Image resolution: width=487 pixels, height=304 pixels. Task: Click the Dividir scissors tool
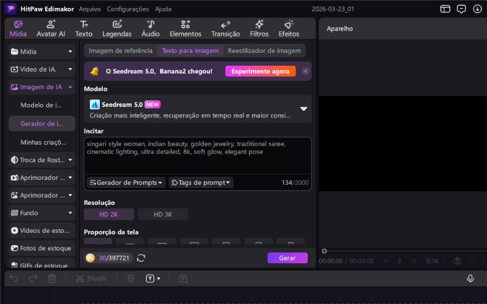click(91, 278)
